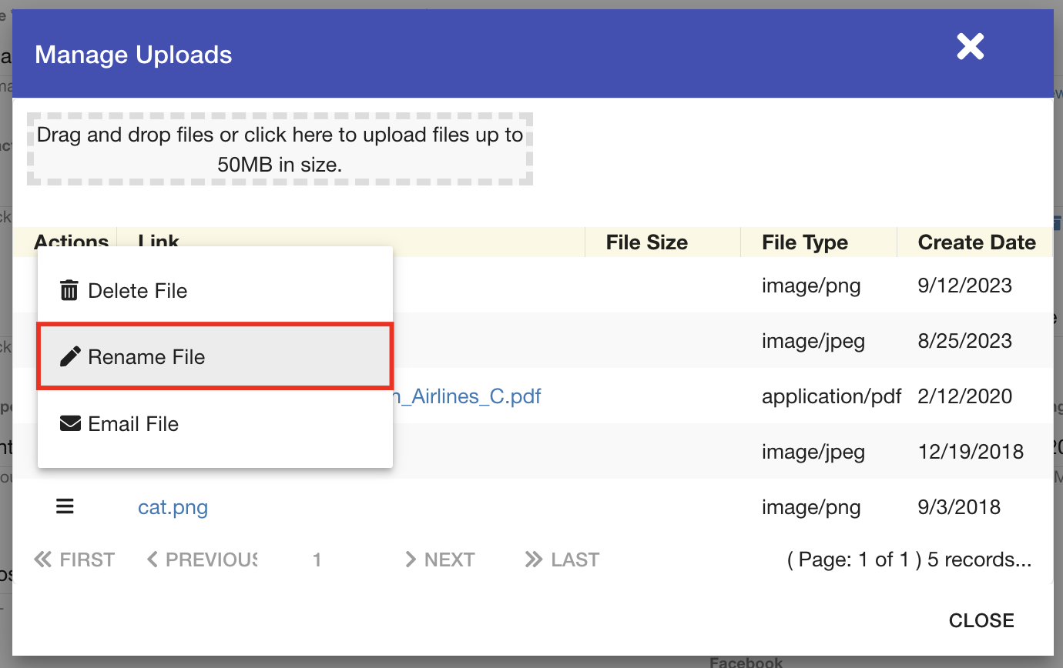Close dialog with the X icon
Screen dimensions: 1063x668
(970, 47)
